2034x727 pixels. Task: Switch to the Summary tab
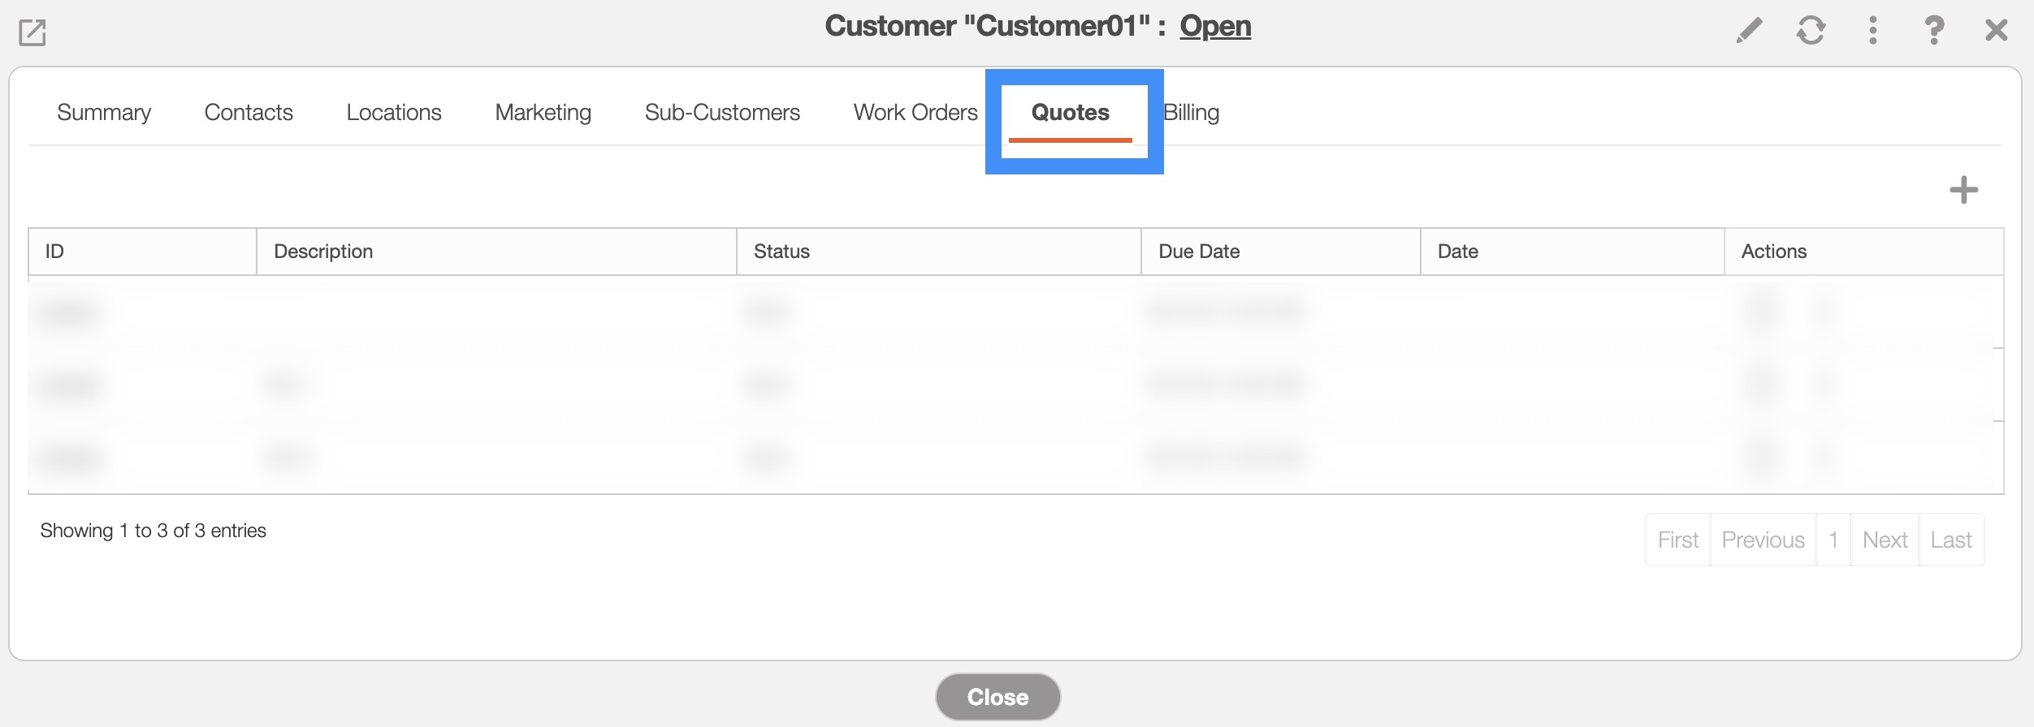[x=104, y=113]
